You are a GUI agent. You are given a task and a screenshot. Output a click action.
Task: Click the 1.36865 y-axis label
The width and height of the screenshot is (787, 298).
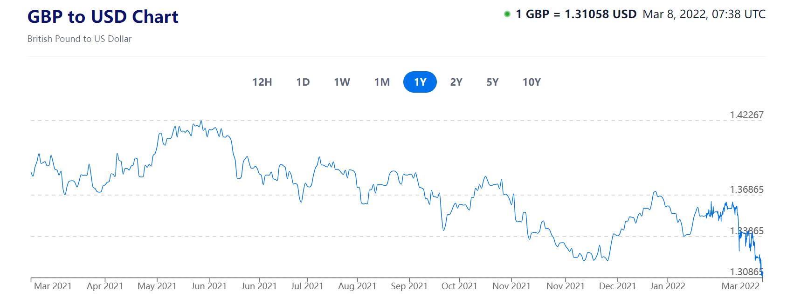coord(746,190)
